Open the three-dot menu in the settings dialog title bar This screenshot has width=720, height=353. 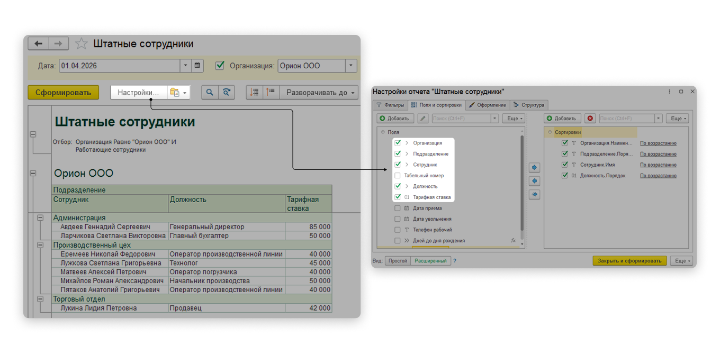(670, 92)
